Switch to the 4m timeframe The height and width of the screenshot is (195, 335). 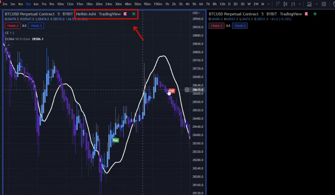(x=21, y=4)
